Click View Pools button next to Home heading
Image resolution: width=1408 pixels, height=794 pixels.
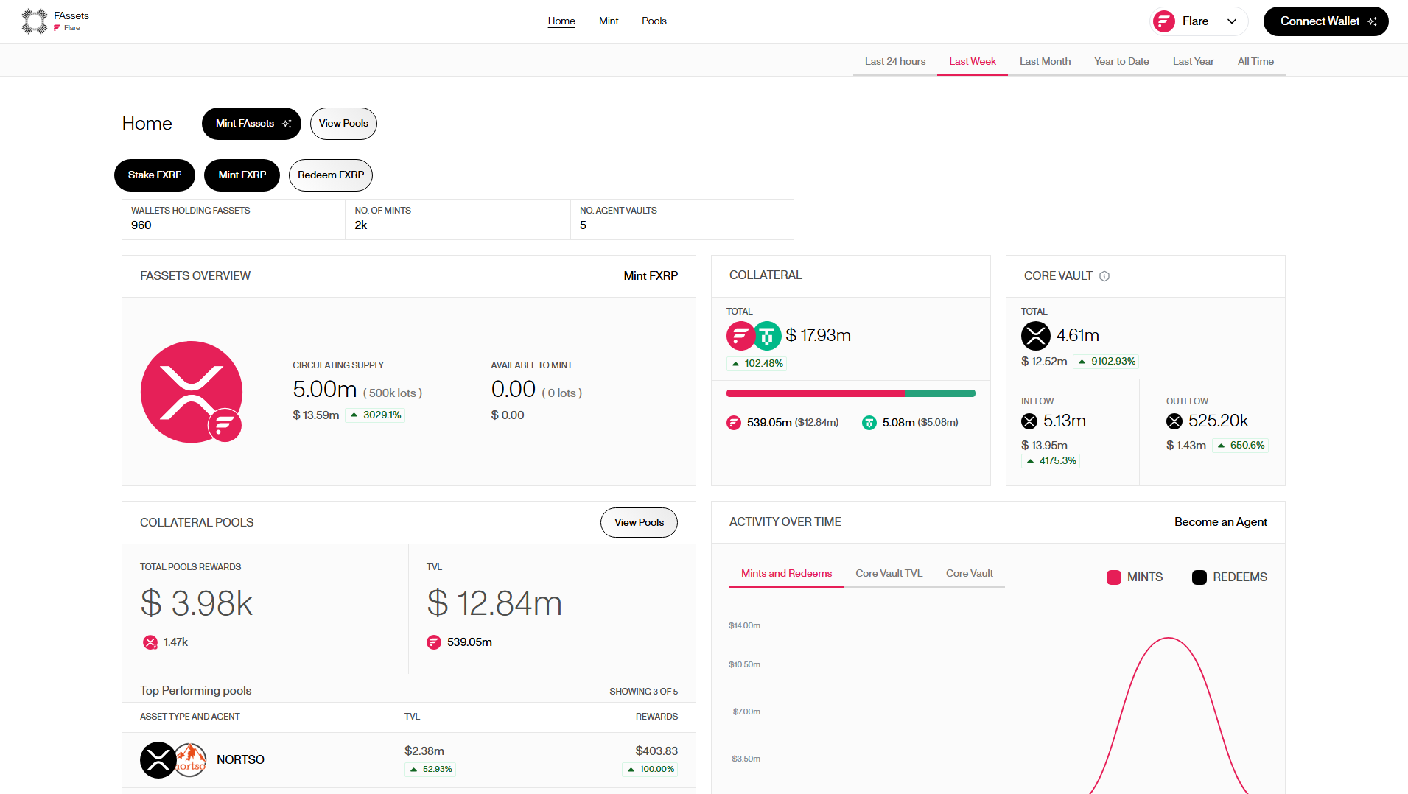coord(343,124)
